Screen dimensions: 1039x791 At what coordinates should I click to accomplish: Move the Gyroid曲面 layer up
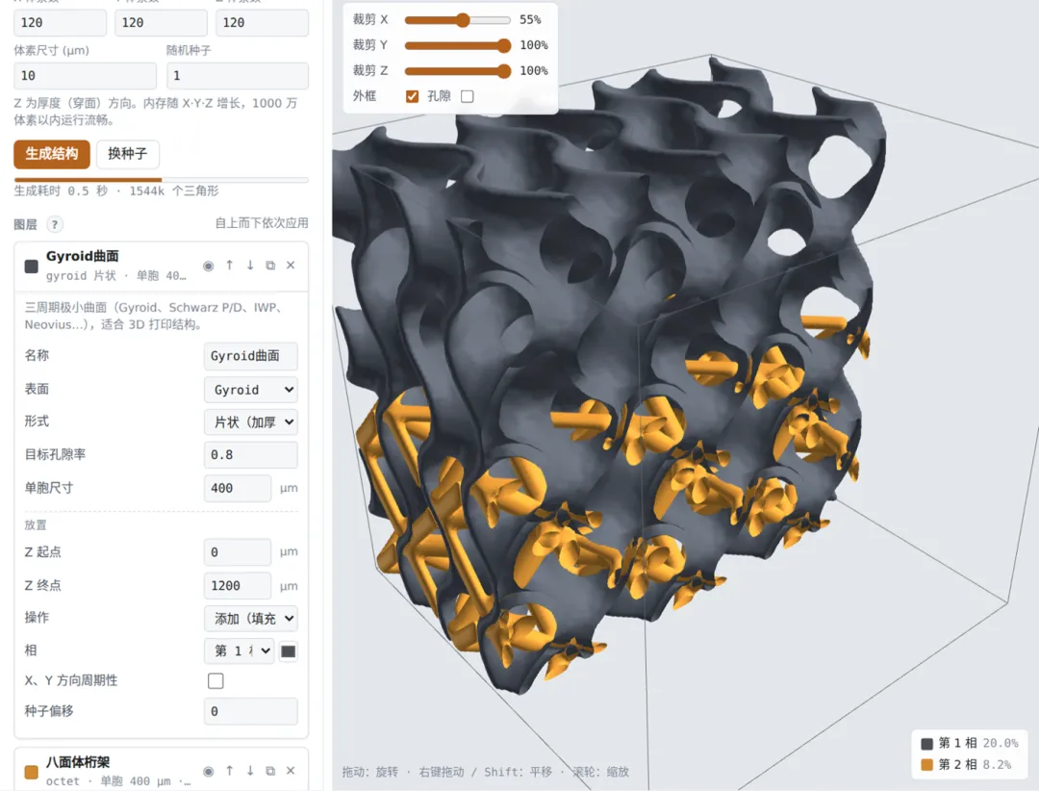coord(229,266)
